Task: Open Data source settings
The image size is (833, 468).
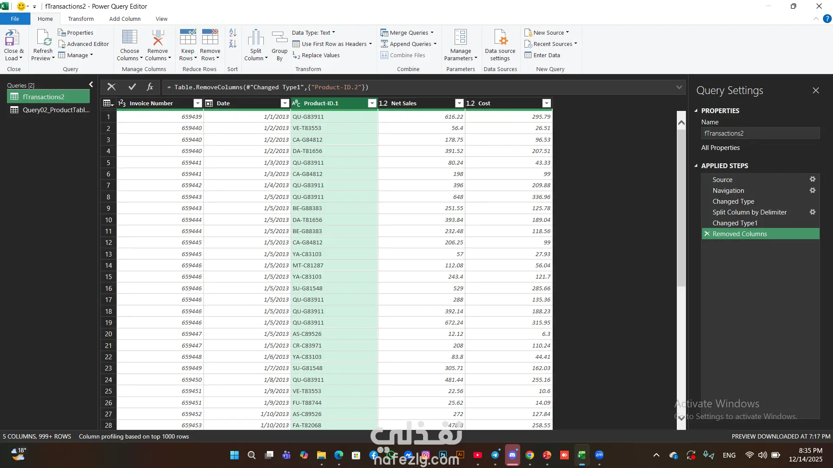Action: tap(500, 38)
